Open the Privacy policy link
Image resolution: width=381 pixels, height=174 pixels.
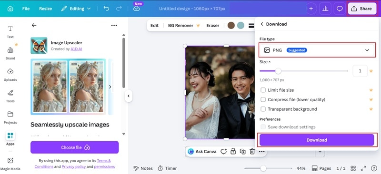tap(74, 166)
